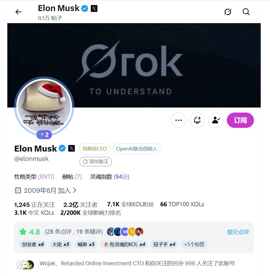Open Grok via the slashed-circle icon
270x276 pixels.
[x=228, y=12]
